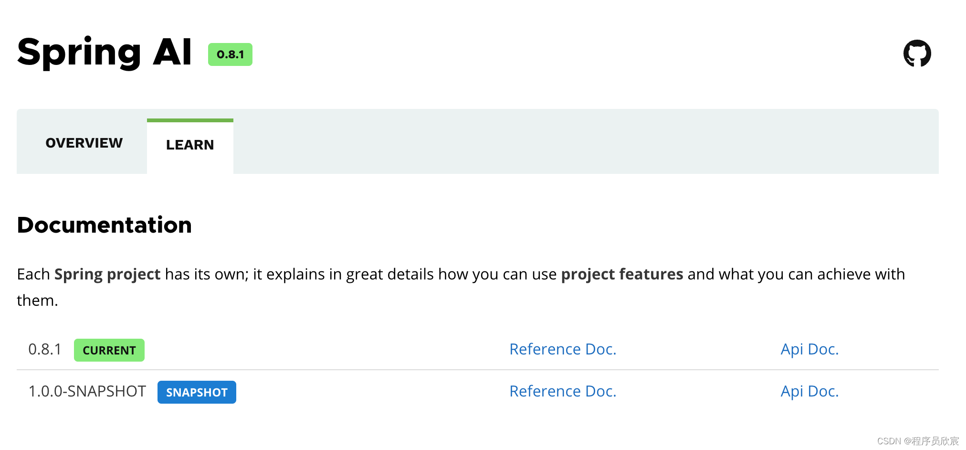Click the bold "Spring project" text

(107, 274)
